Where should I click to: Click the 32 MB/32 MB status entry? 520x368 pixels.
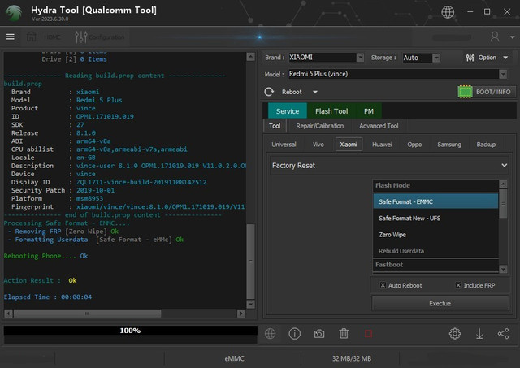[352, 358]
